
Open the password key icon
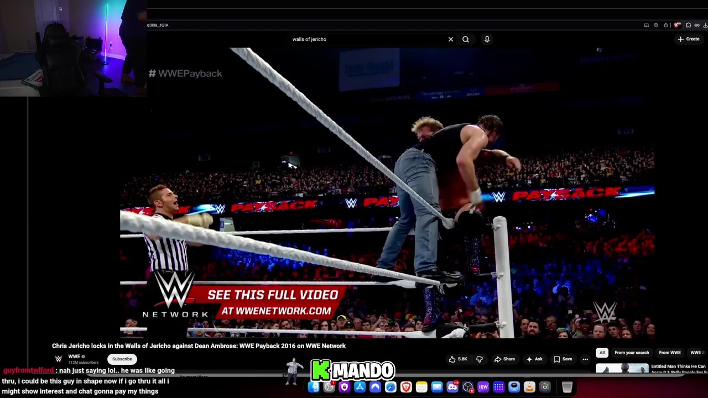[697, 25]
